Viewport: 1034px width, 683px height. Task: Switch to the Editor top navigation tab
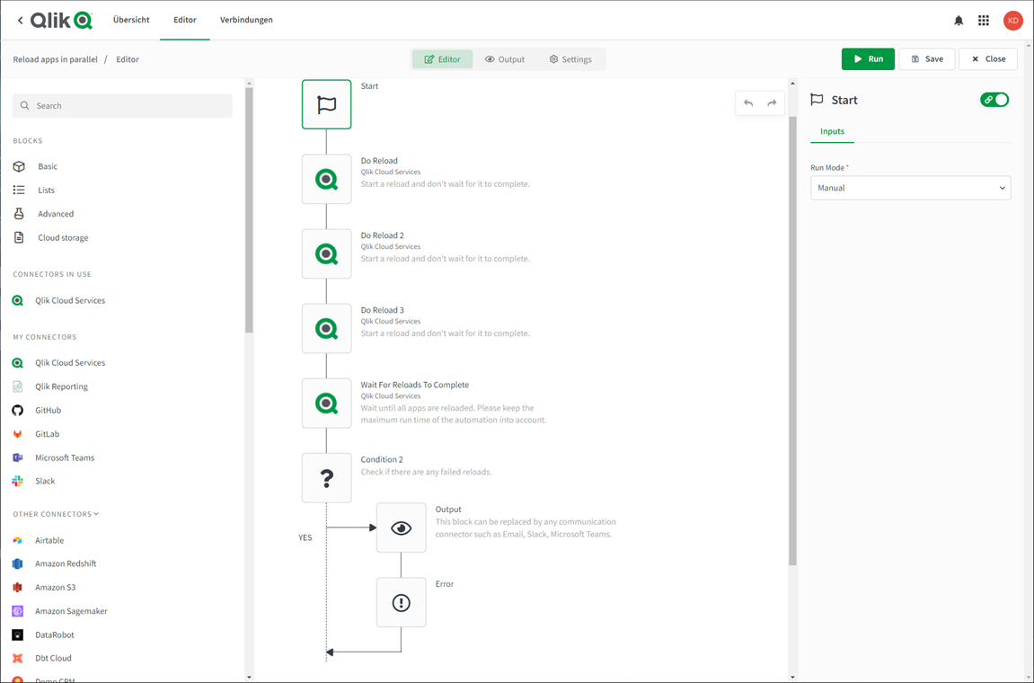point(185,20)
